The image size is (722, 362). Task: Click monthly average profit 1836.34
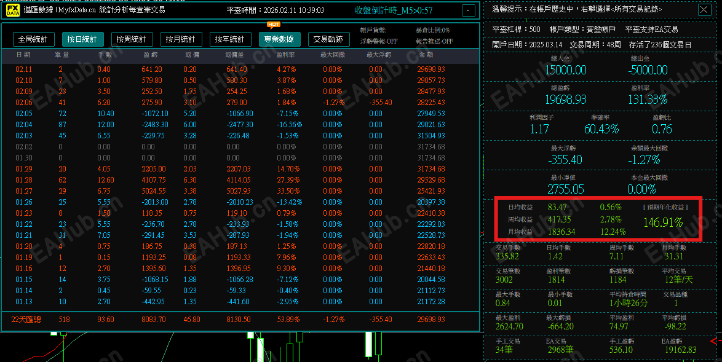pyautogui.click(x=561, y=232)
